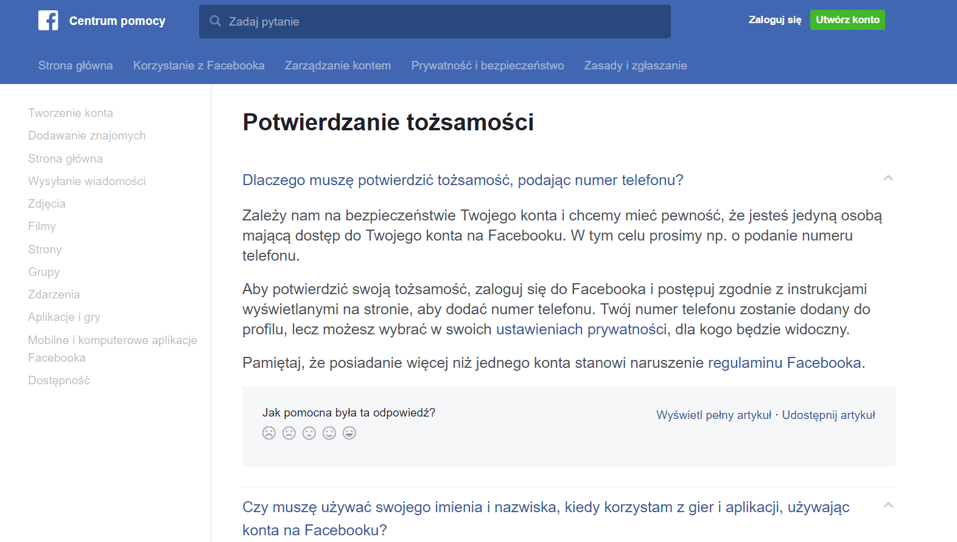The width and height of the screenshot is (957, 542).
Task: Rate answer with slightly sad face
Action: point(289,433)
